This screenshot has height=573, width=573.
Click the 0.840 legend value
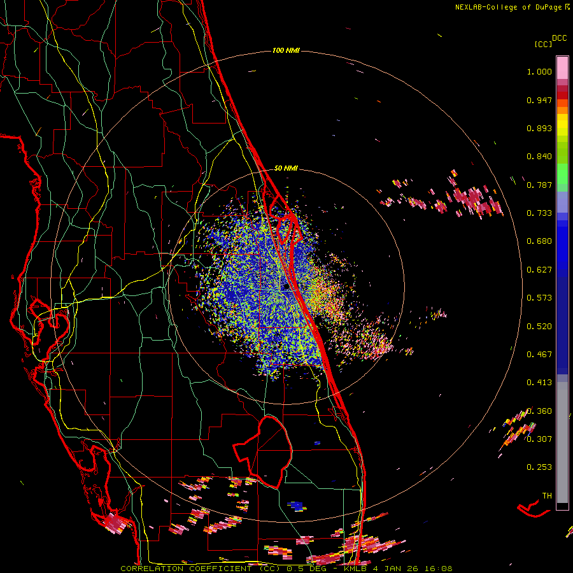539,157
